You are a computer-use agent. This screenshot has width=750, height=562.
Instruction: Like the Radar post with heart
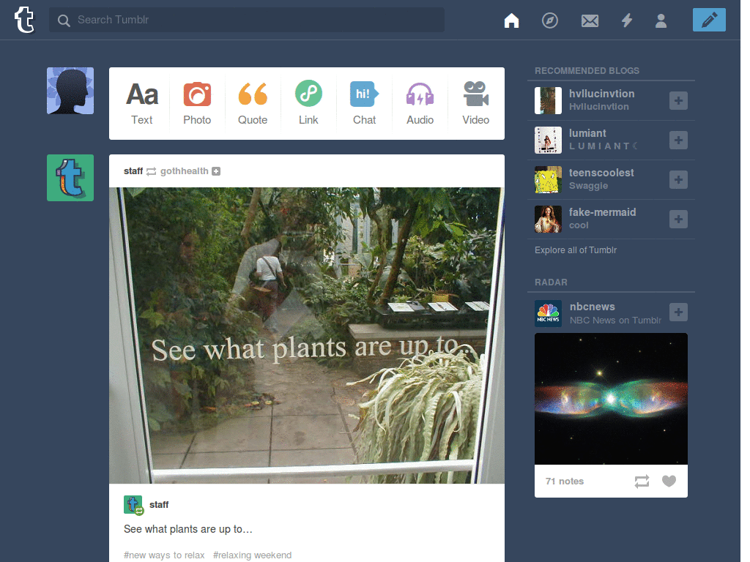669,482
